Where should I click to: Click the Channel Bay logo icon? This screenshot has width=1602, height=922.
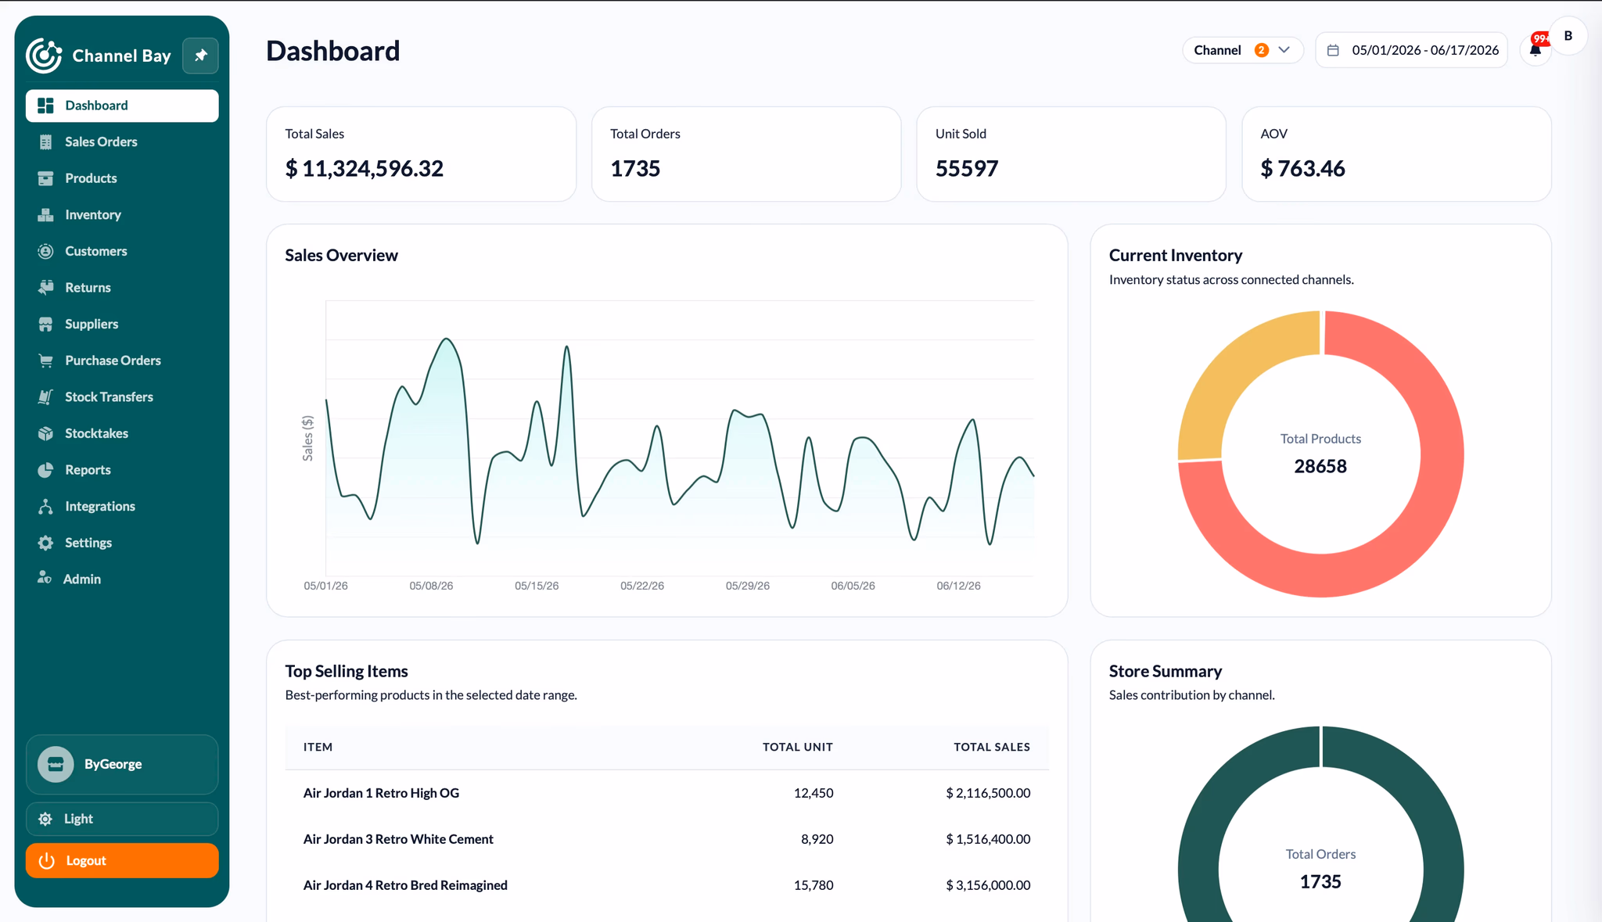pyautogui.click(x=44, y=56)
